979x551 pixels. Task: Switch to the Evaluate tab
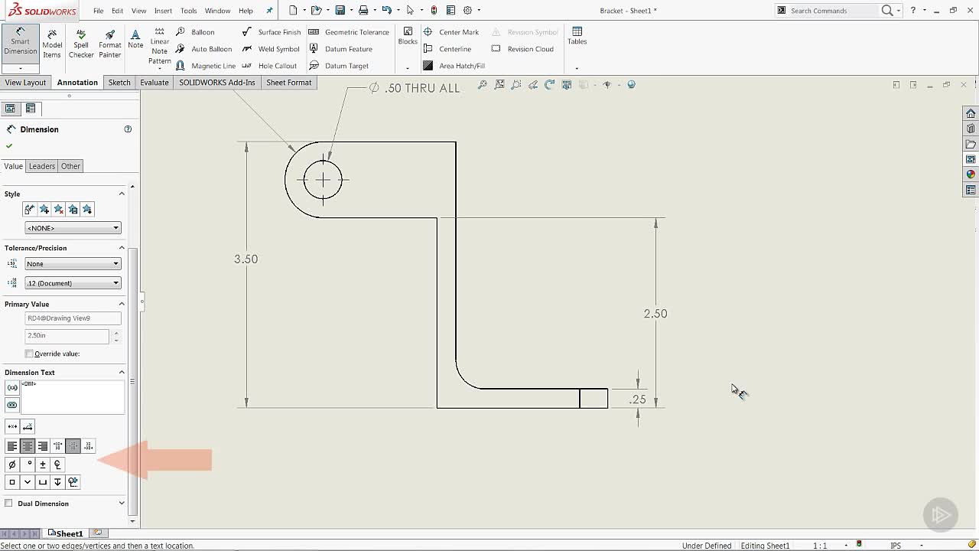coord(154,83)
